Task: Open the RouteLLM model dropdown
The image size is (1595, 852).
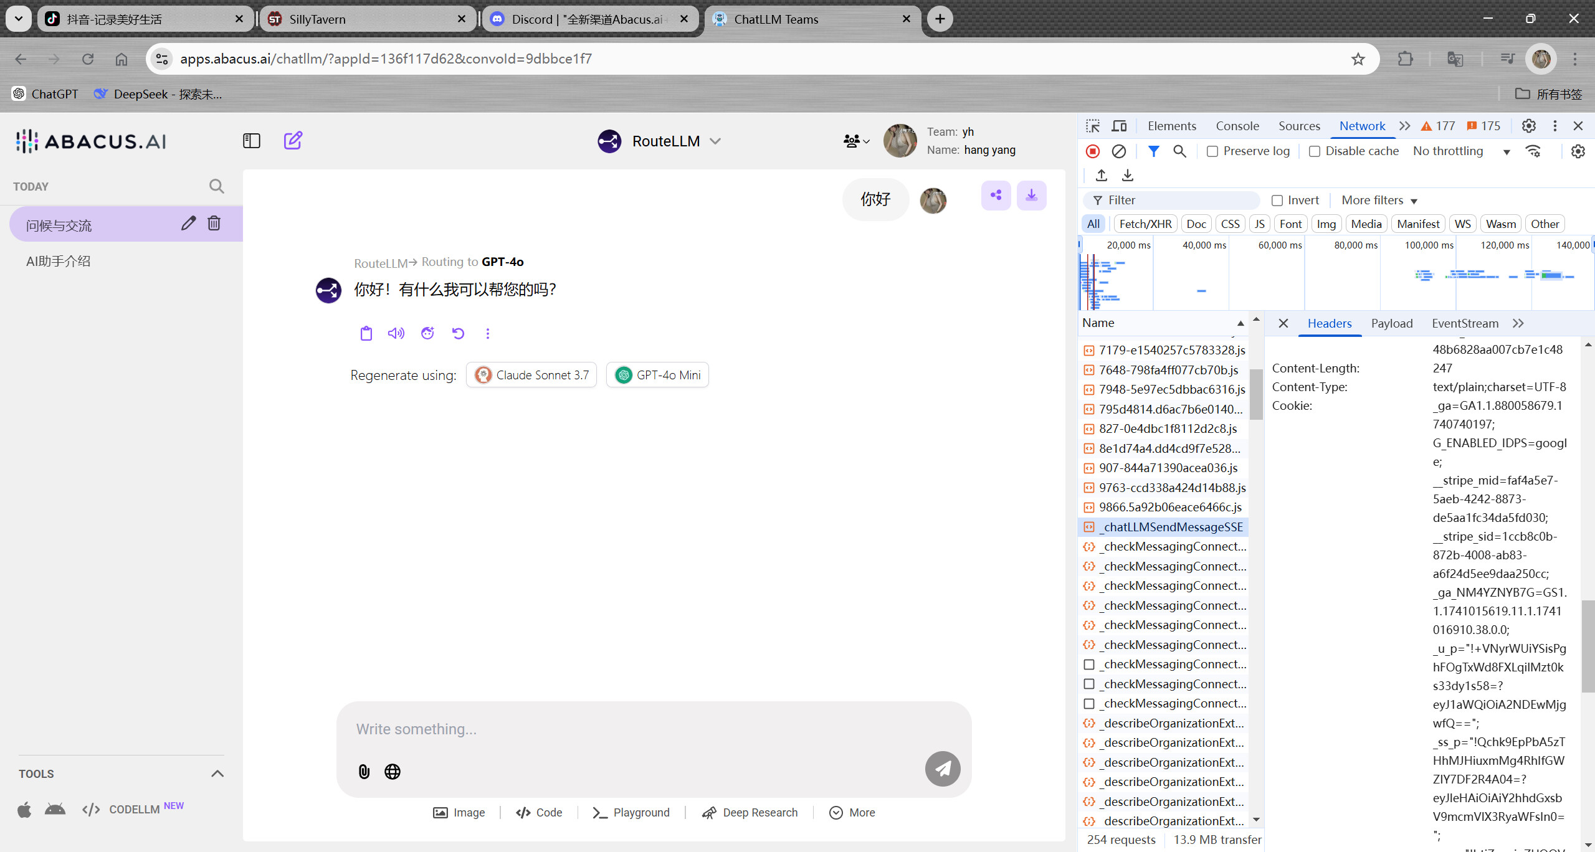Action: pyautogui.click(x=715, y=141)
